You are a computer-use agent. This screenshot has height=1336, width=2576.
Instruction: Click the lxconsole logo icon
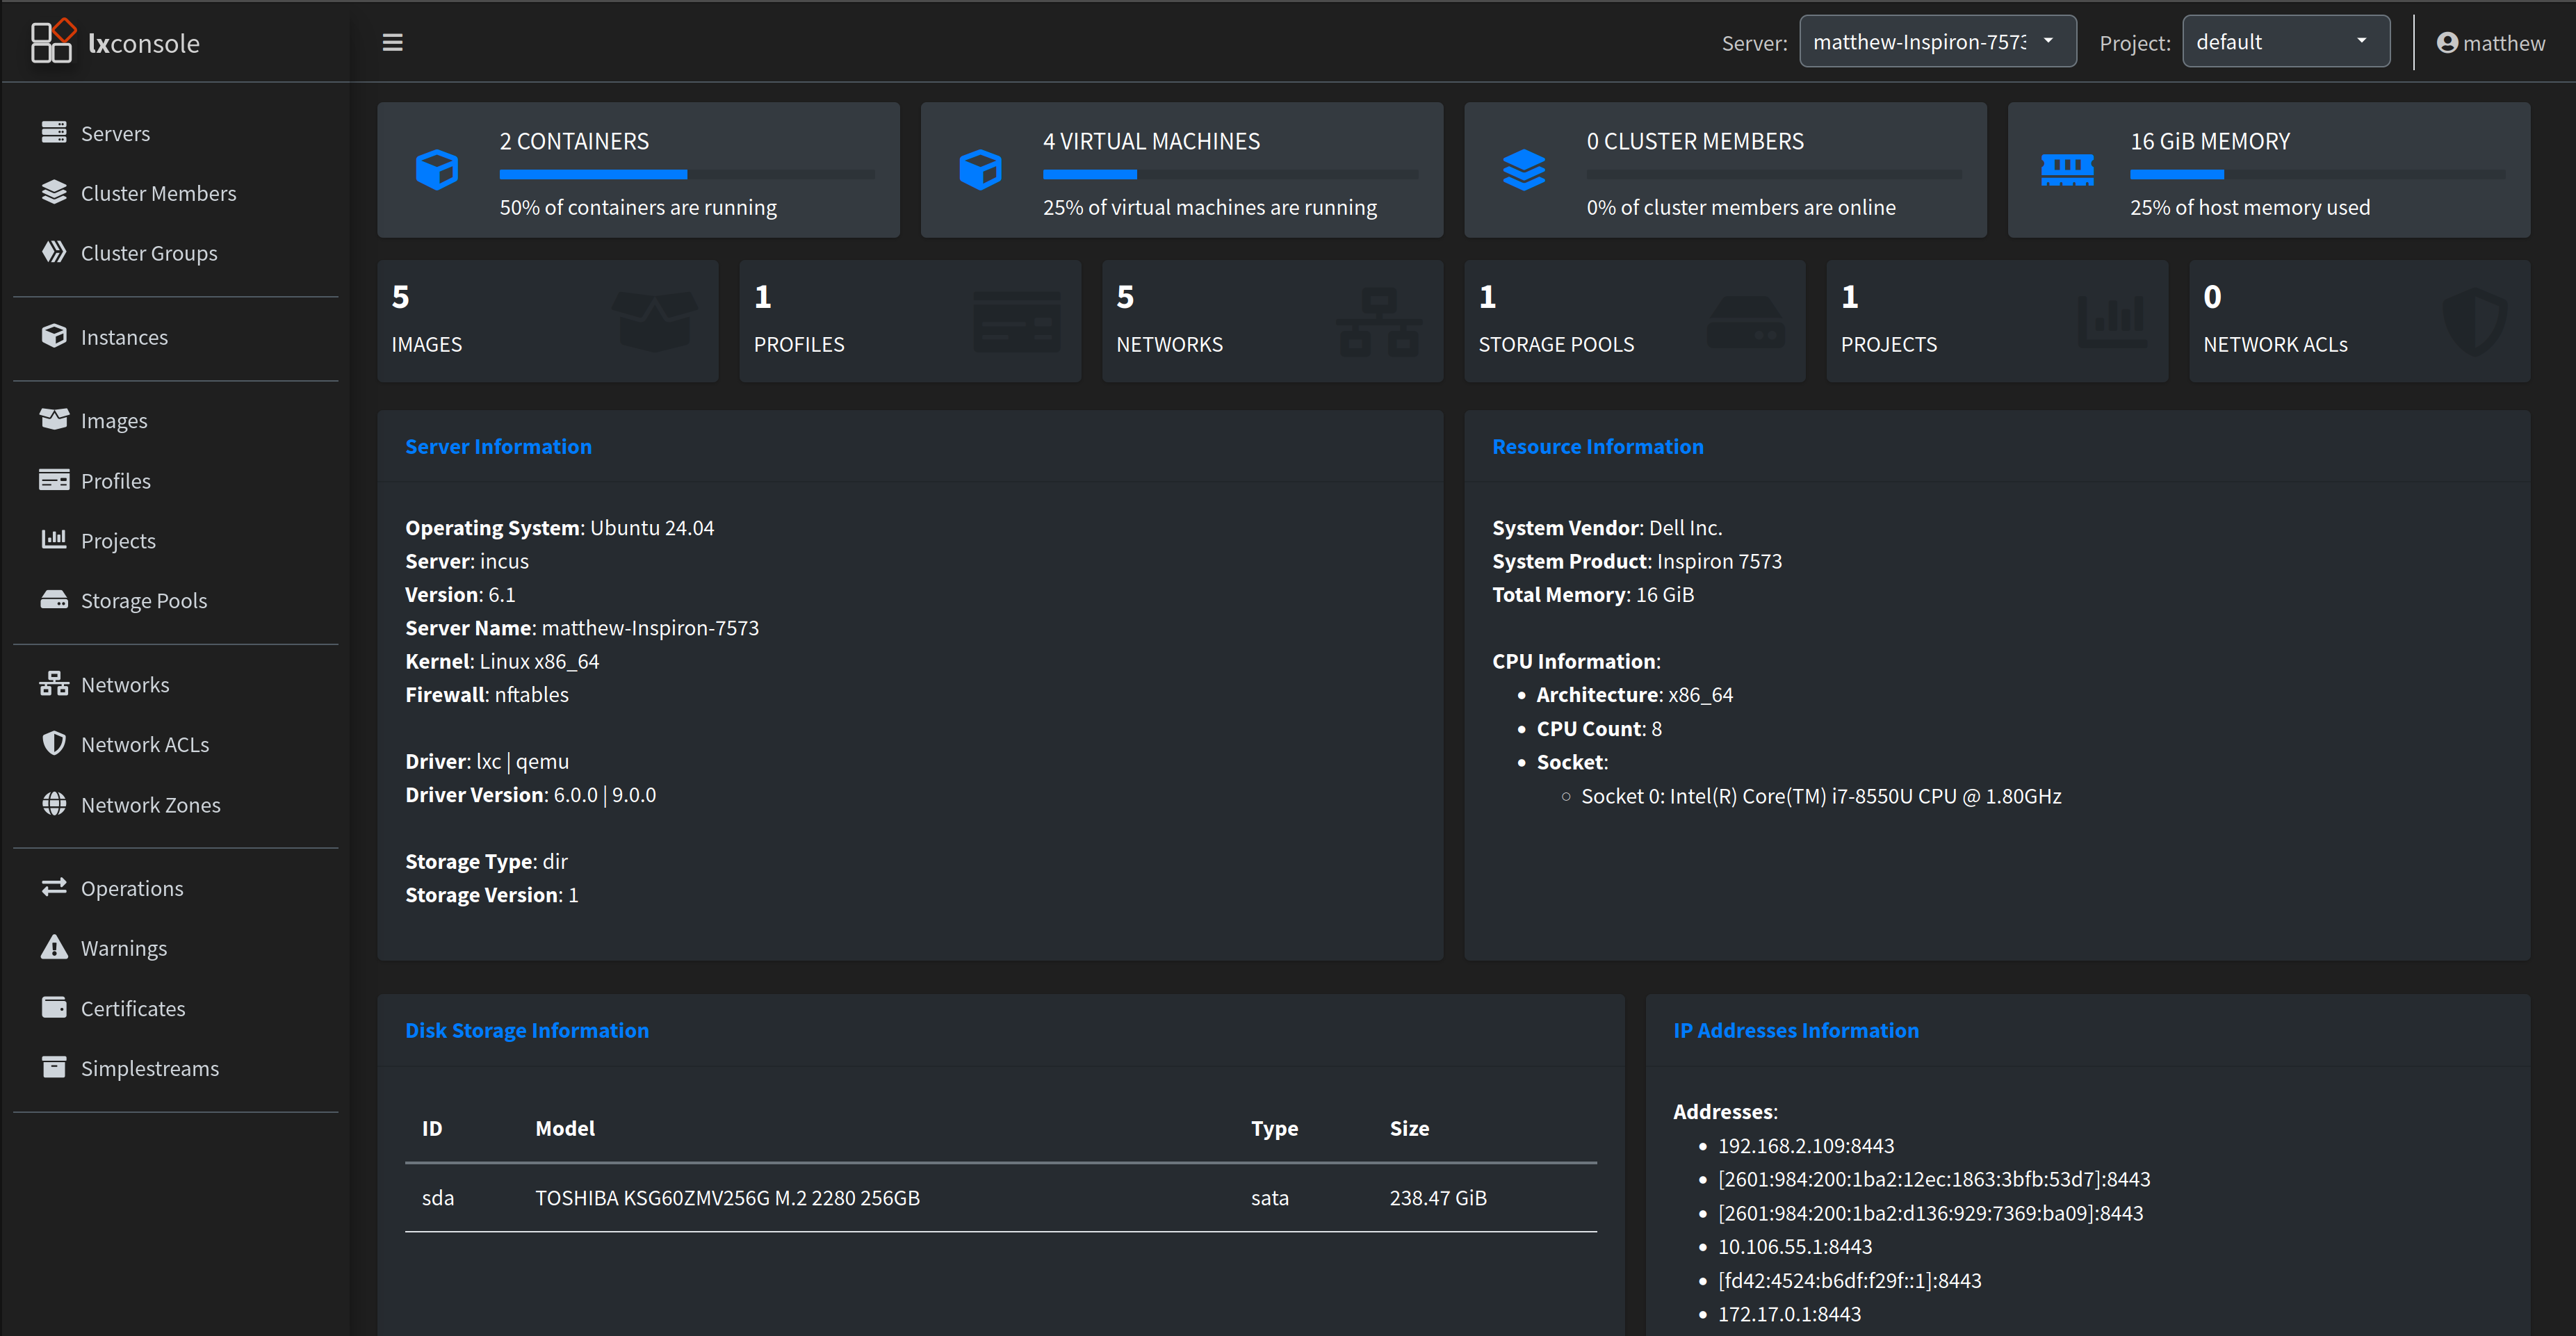(x=52, y=41)
